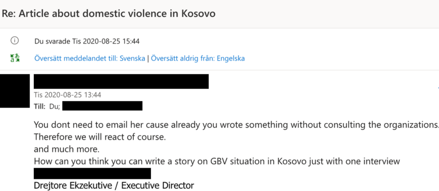Image resolution: width=439 pixels, height=191 pixels.
Task: Click the redacted second recipient
Action: click(102, 106)
